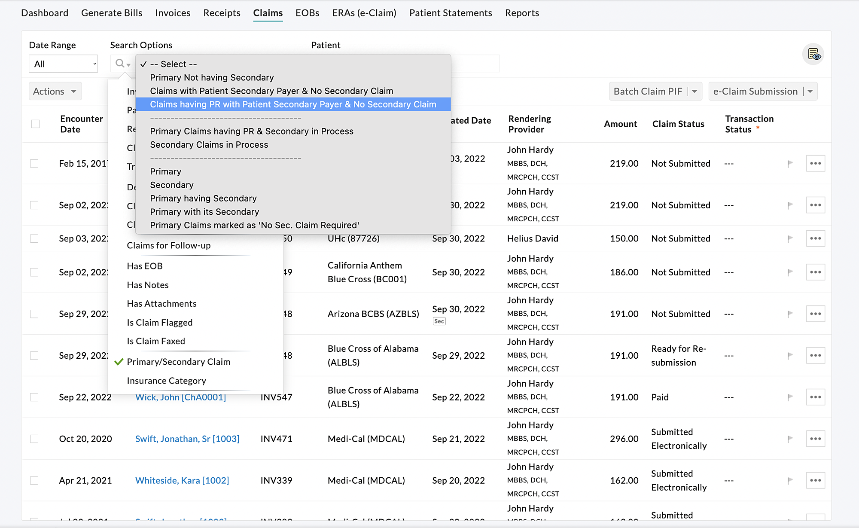Flag the 150.00 Helius David claim

(789, 238)
